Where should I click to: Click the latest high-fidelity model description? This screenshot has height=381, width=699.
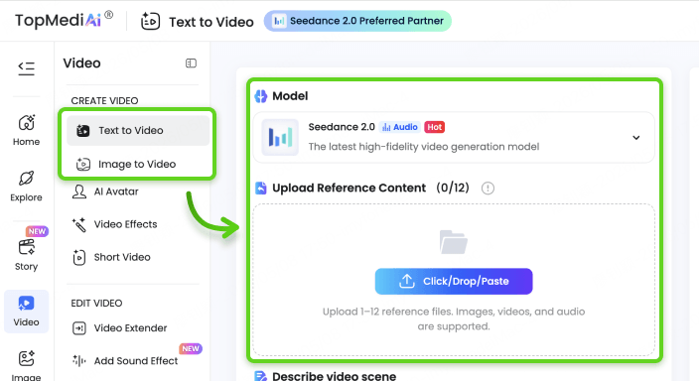coord(424,147)
